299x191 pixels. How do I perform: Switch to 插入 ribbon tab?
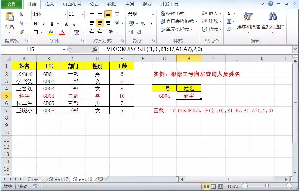50,4
